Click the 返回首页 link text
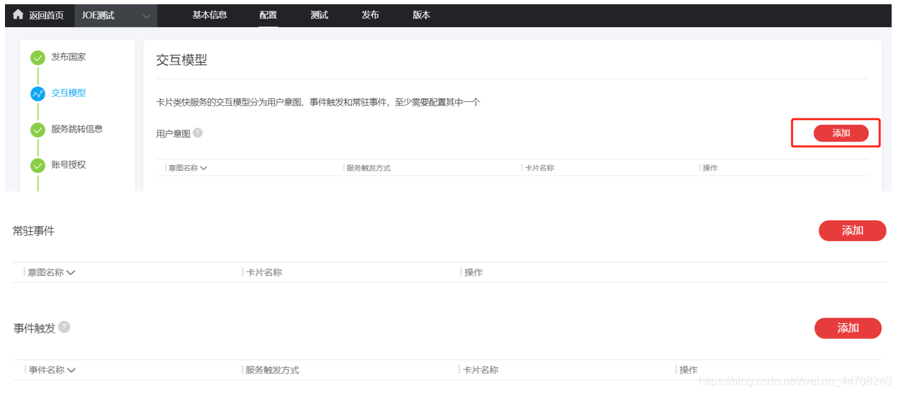Viewport: 898px width, 394px height. (46, 16)
